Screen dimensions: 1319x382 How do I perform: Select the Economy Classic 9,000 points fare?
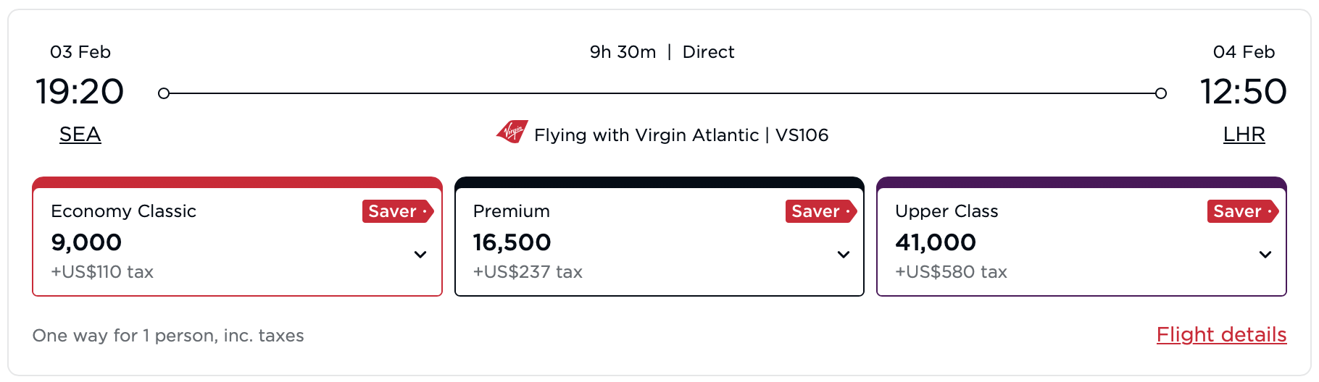pos(87,242)
